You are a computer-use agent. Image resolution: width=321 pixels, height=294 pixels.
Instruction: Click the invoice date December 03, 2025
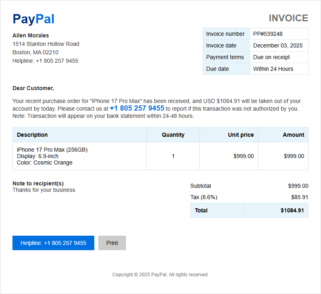[278, 45]
